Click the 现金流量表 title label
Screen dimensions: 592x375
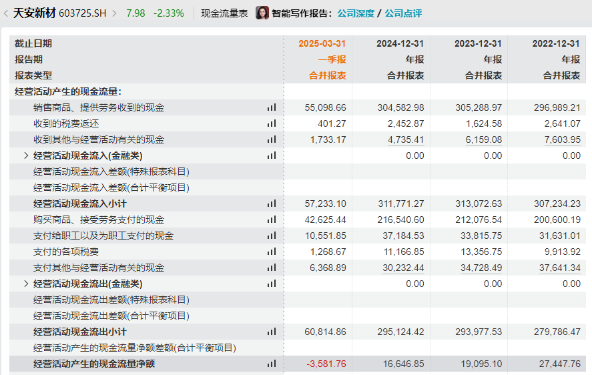pyautogui.click(x=224, y=13)
